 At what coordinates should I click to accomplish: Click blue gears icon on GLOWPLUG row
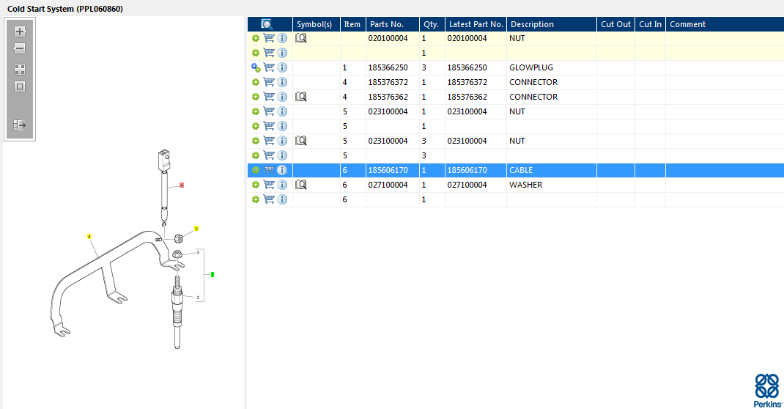click(x=256, y=67)
